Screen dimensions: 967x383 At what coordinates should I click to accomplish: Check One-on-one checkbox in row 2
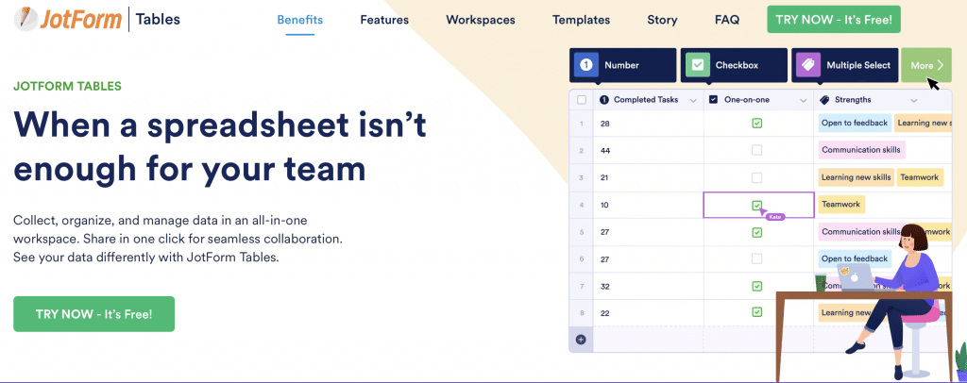point(756,150)
